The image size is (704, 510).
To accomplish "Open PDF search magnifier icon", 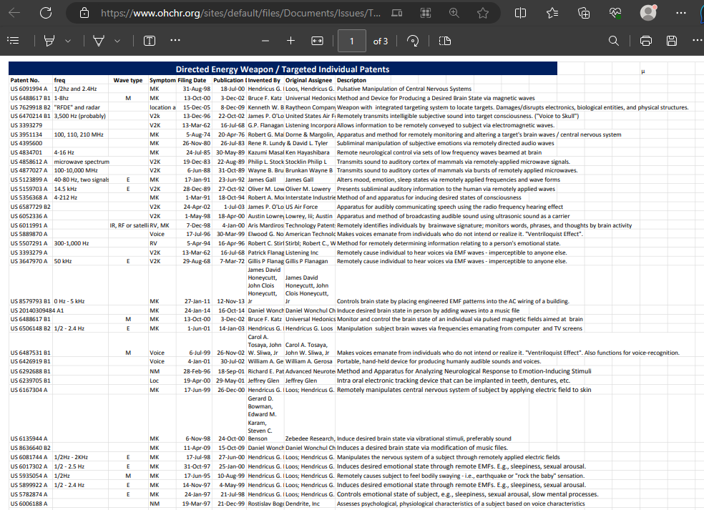I will tap(614, 41).
